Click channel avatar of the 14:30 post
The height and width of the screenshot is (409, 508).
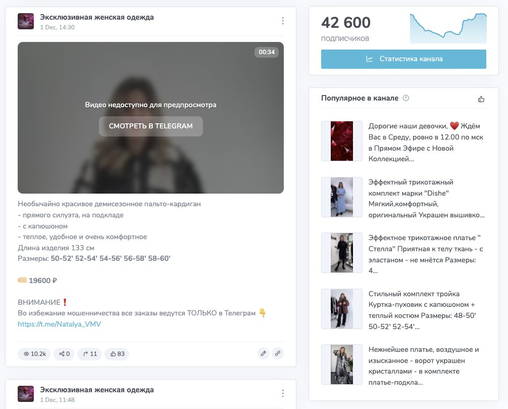26,21
